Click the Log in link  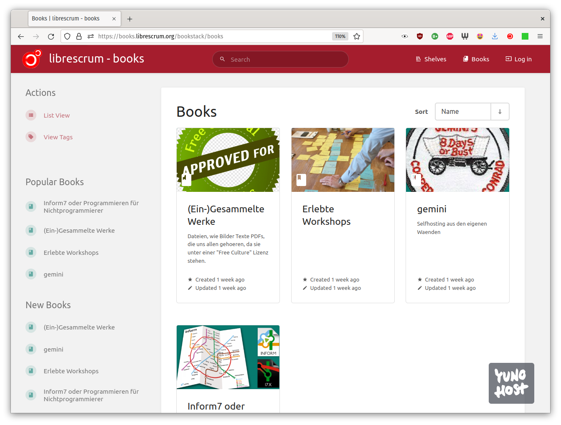pyautogui.click(x=518, y=59)
